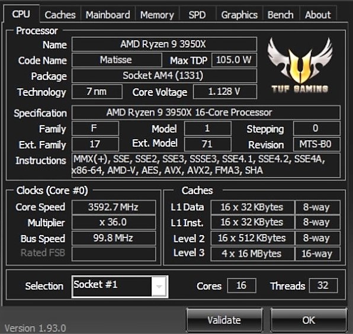Image resolution: width=353 pixels, height=334 pixels.
Task: Select the L1 Data 16 x 32 KBytes value
Action: pyautogui.click(x=252, y=207)
